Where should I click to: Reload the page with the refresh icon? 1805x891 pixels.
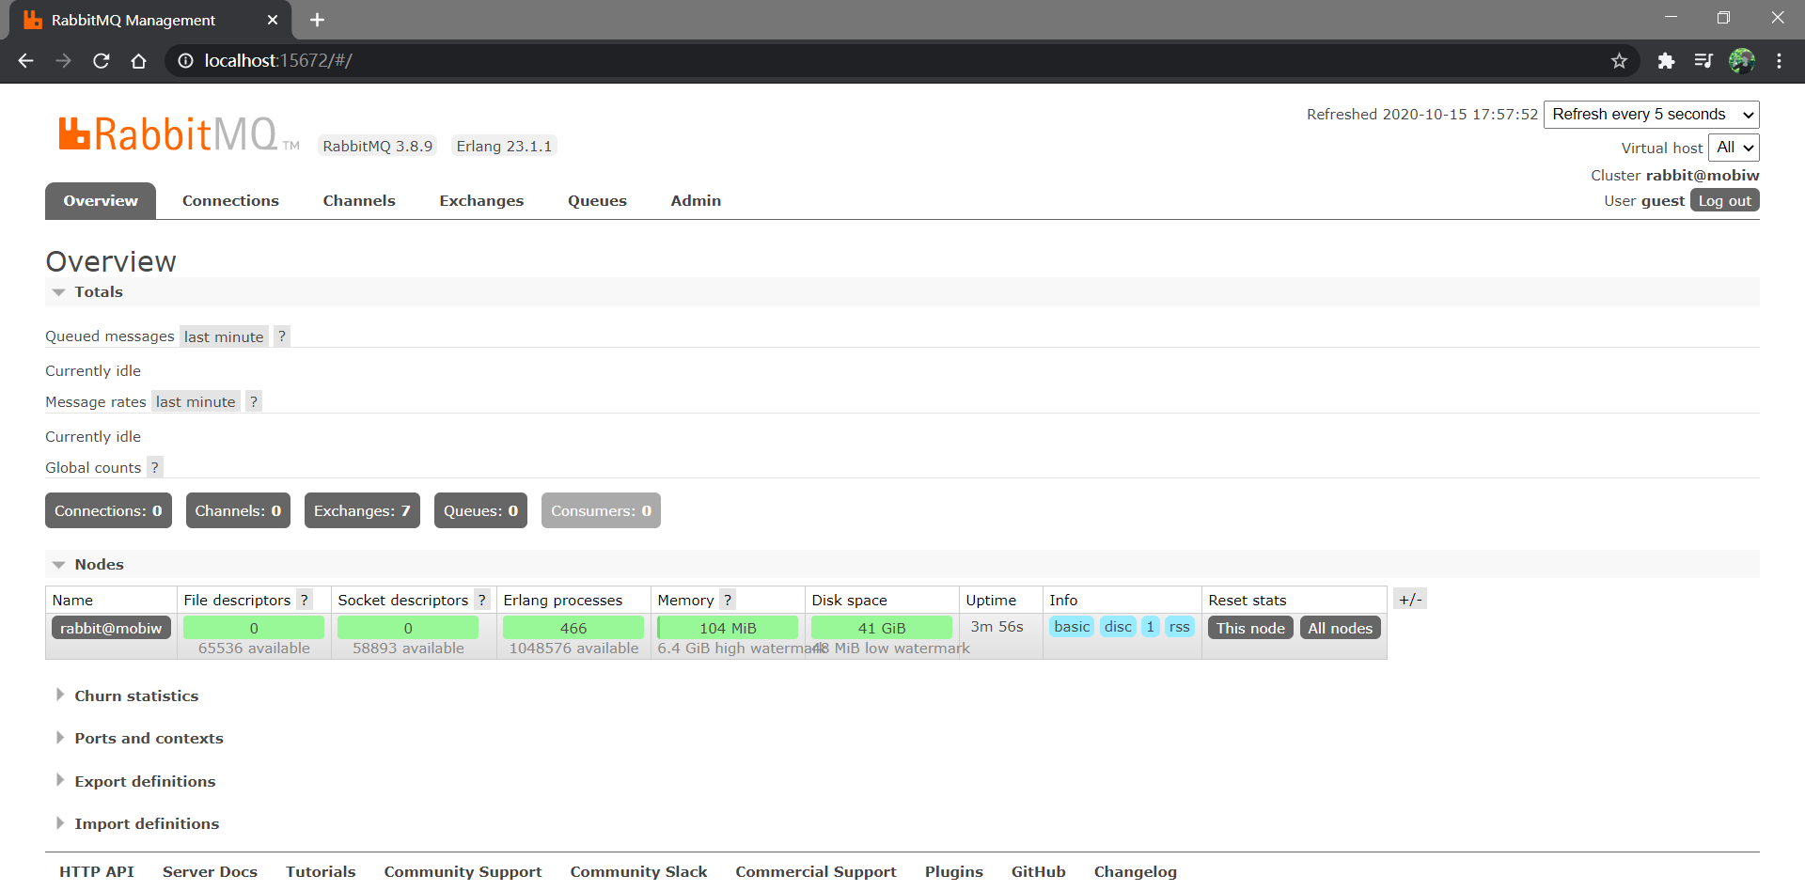point(102,61)
